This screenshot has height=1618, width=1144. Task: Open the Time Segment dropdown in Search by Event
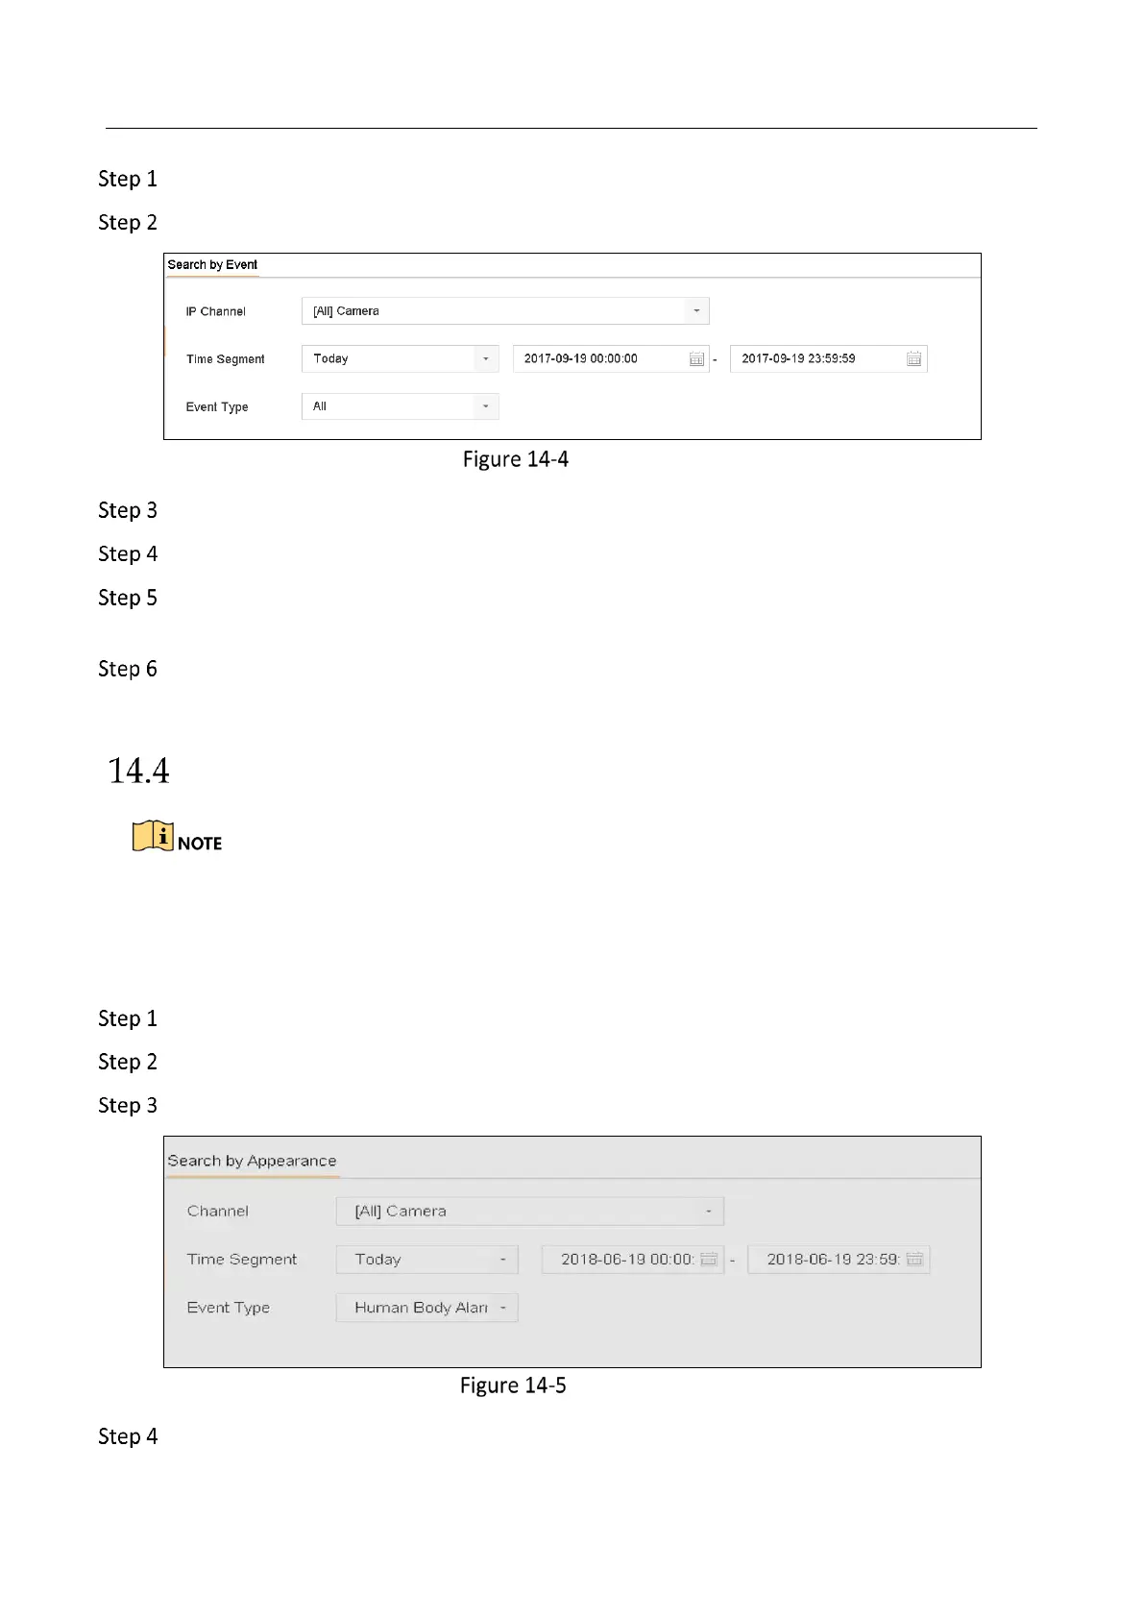[x=400, y=358]
